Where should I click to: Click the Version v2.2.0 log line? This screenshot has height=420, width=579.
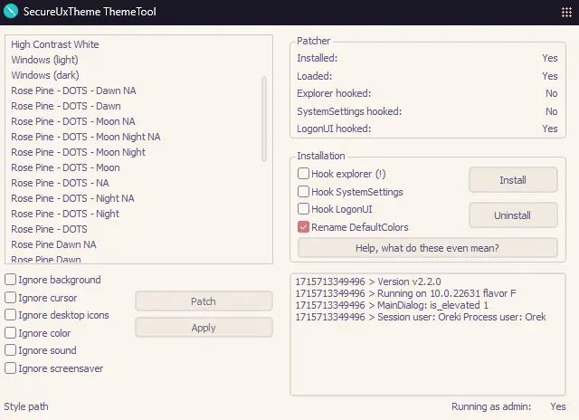tap(368, 282)
